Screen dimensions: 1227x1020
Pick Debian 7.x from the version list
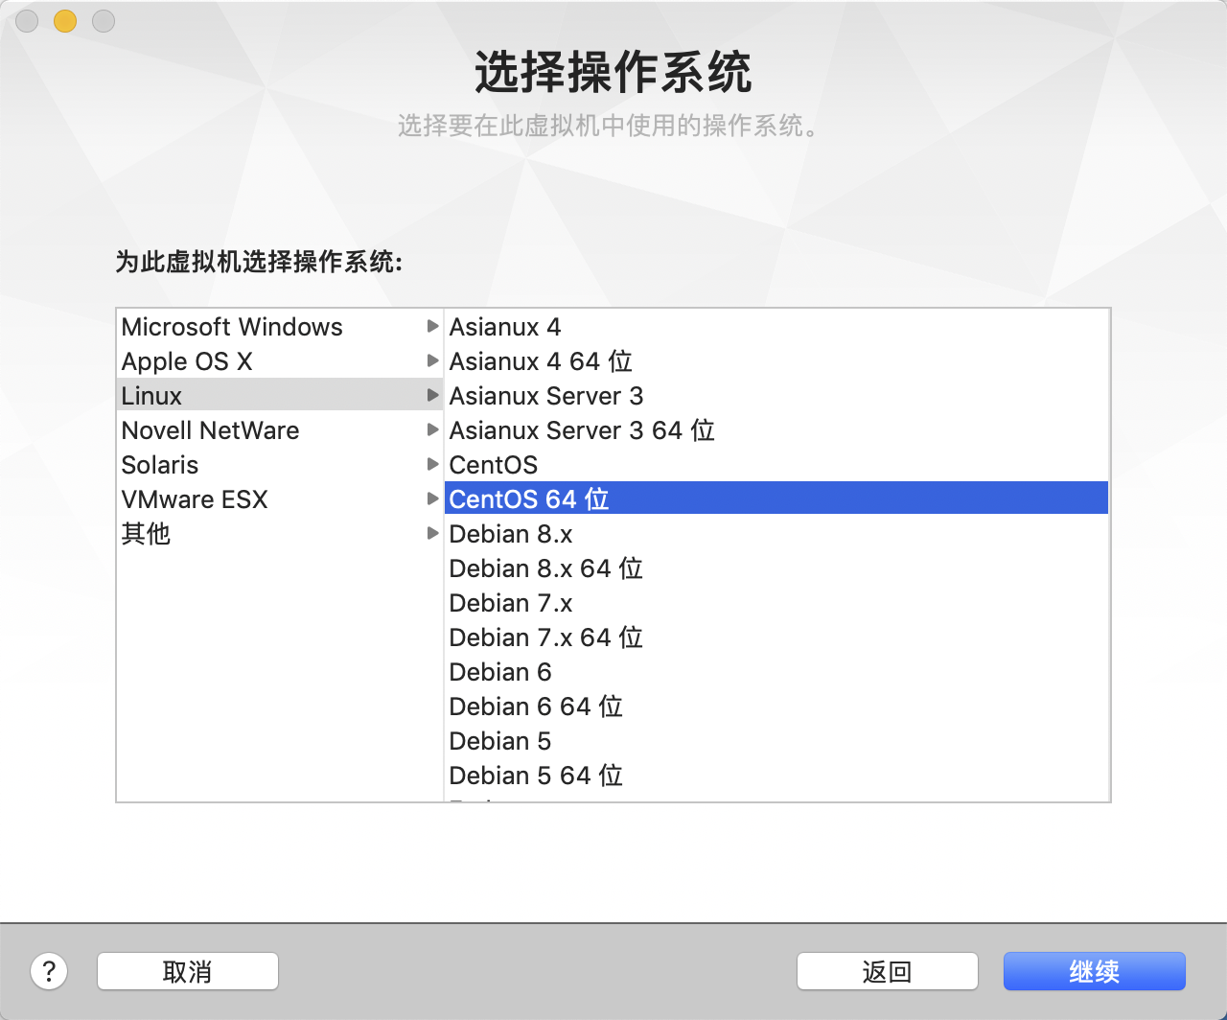pos(511,603)
